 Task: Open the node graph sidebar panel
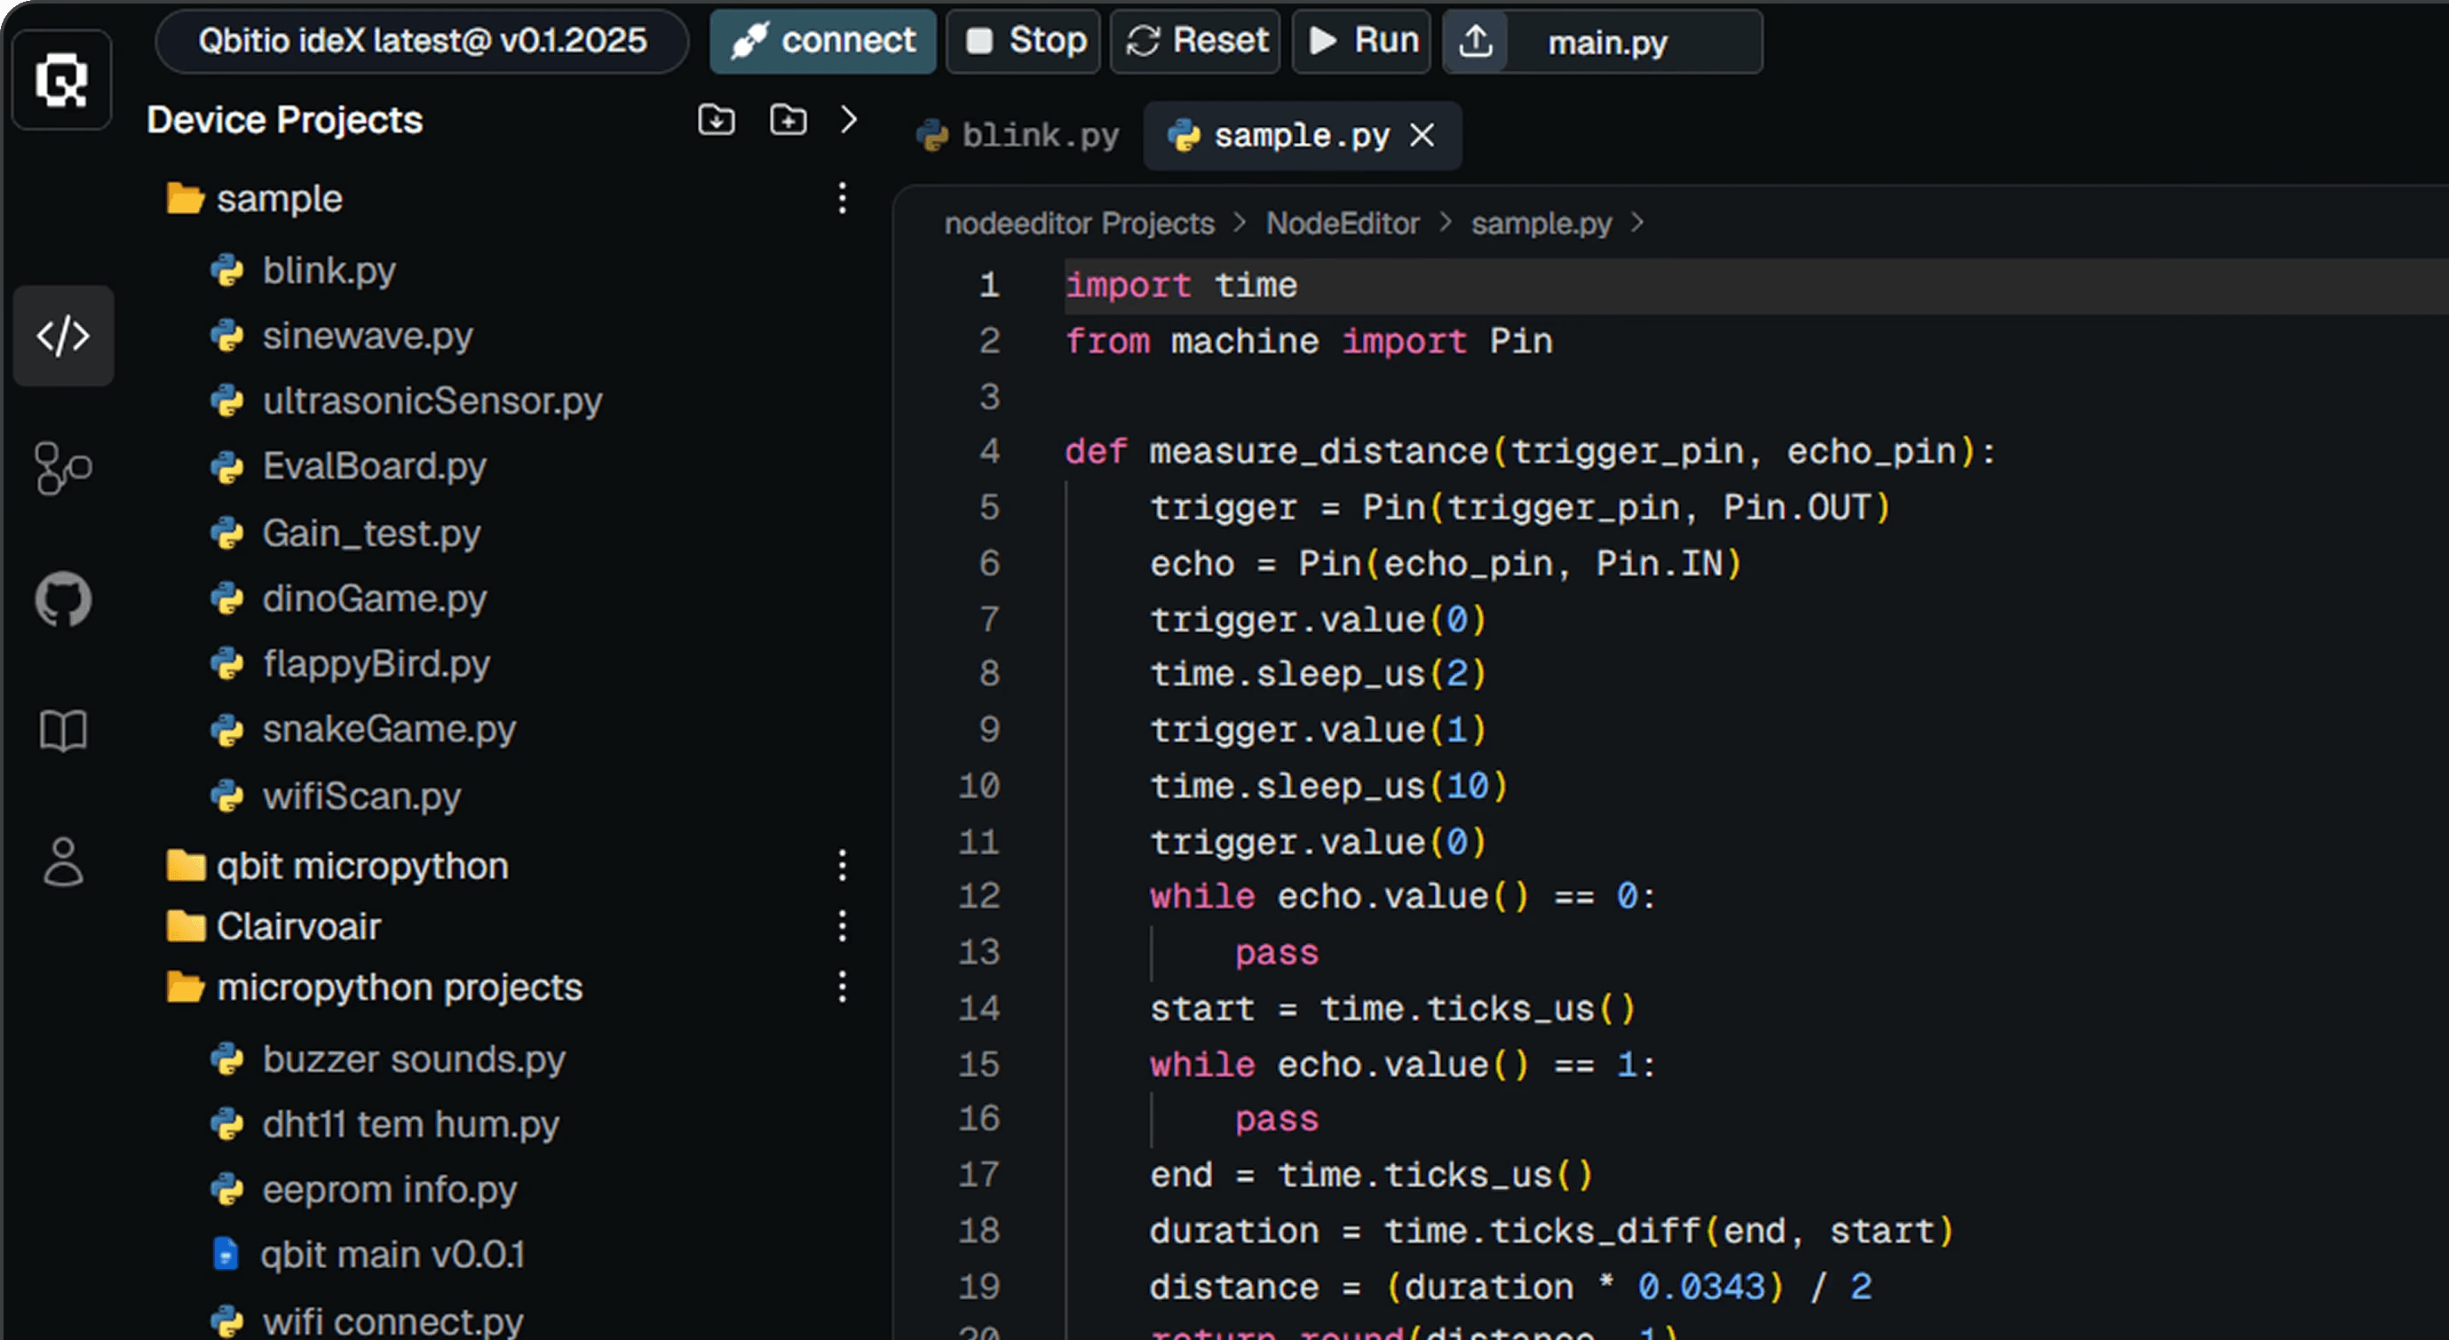63,467
